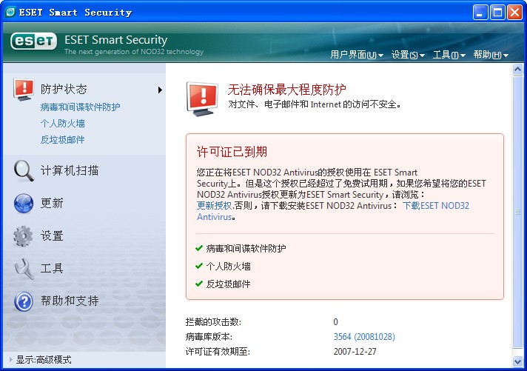Viewport: 527px width, 371px height.
Task: Click the scrollbar down arrow
Action: pyautogui.click(x=517, y=361)
